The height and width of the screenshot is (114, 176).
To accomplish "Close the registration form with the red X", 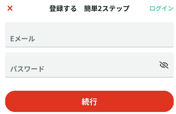I will coord(10,8).
